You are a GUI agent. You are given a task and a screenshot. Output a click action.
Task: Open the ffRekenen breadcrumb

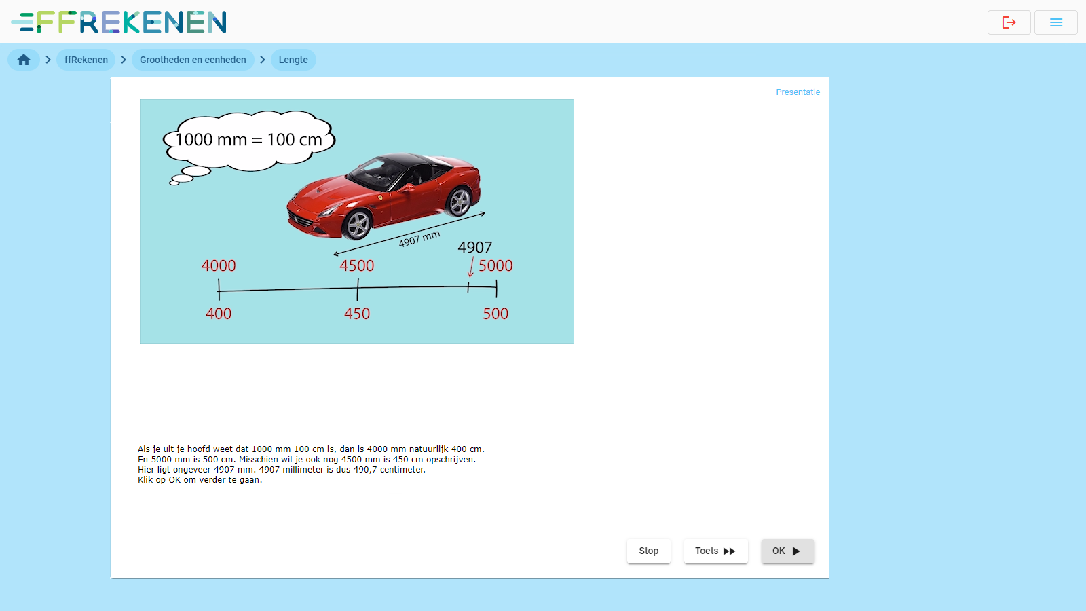pos(86,60)
